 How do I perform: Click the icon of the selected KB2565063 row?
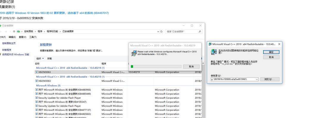[37, 72]
